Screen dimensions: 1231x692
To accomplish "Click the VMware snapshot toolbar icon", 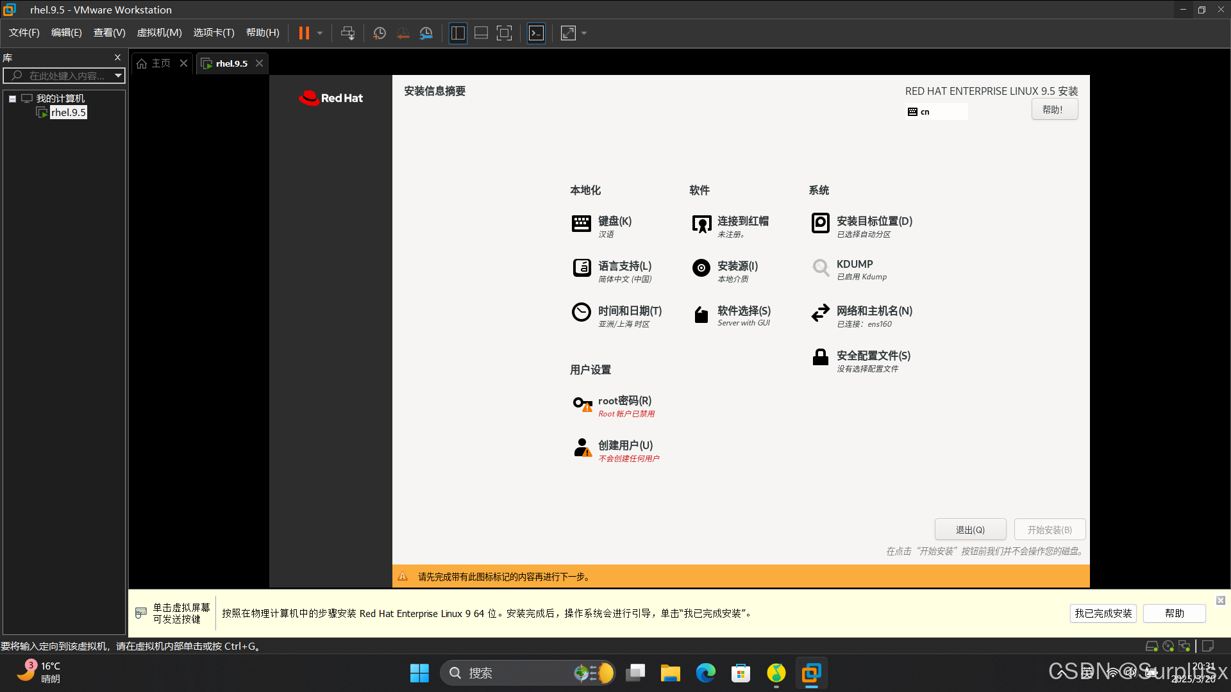I will tap(380, 33).
